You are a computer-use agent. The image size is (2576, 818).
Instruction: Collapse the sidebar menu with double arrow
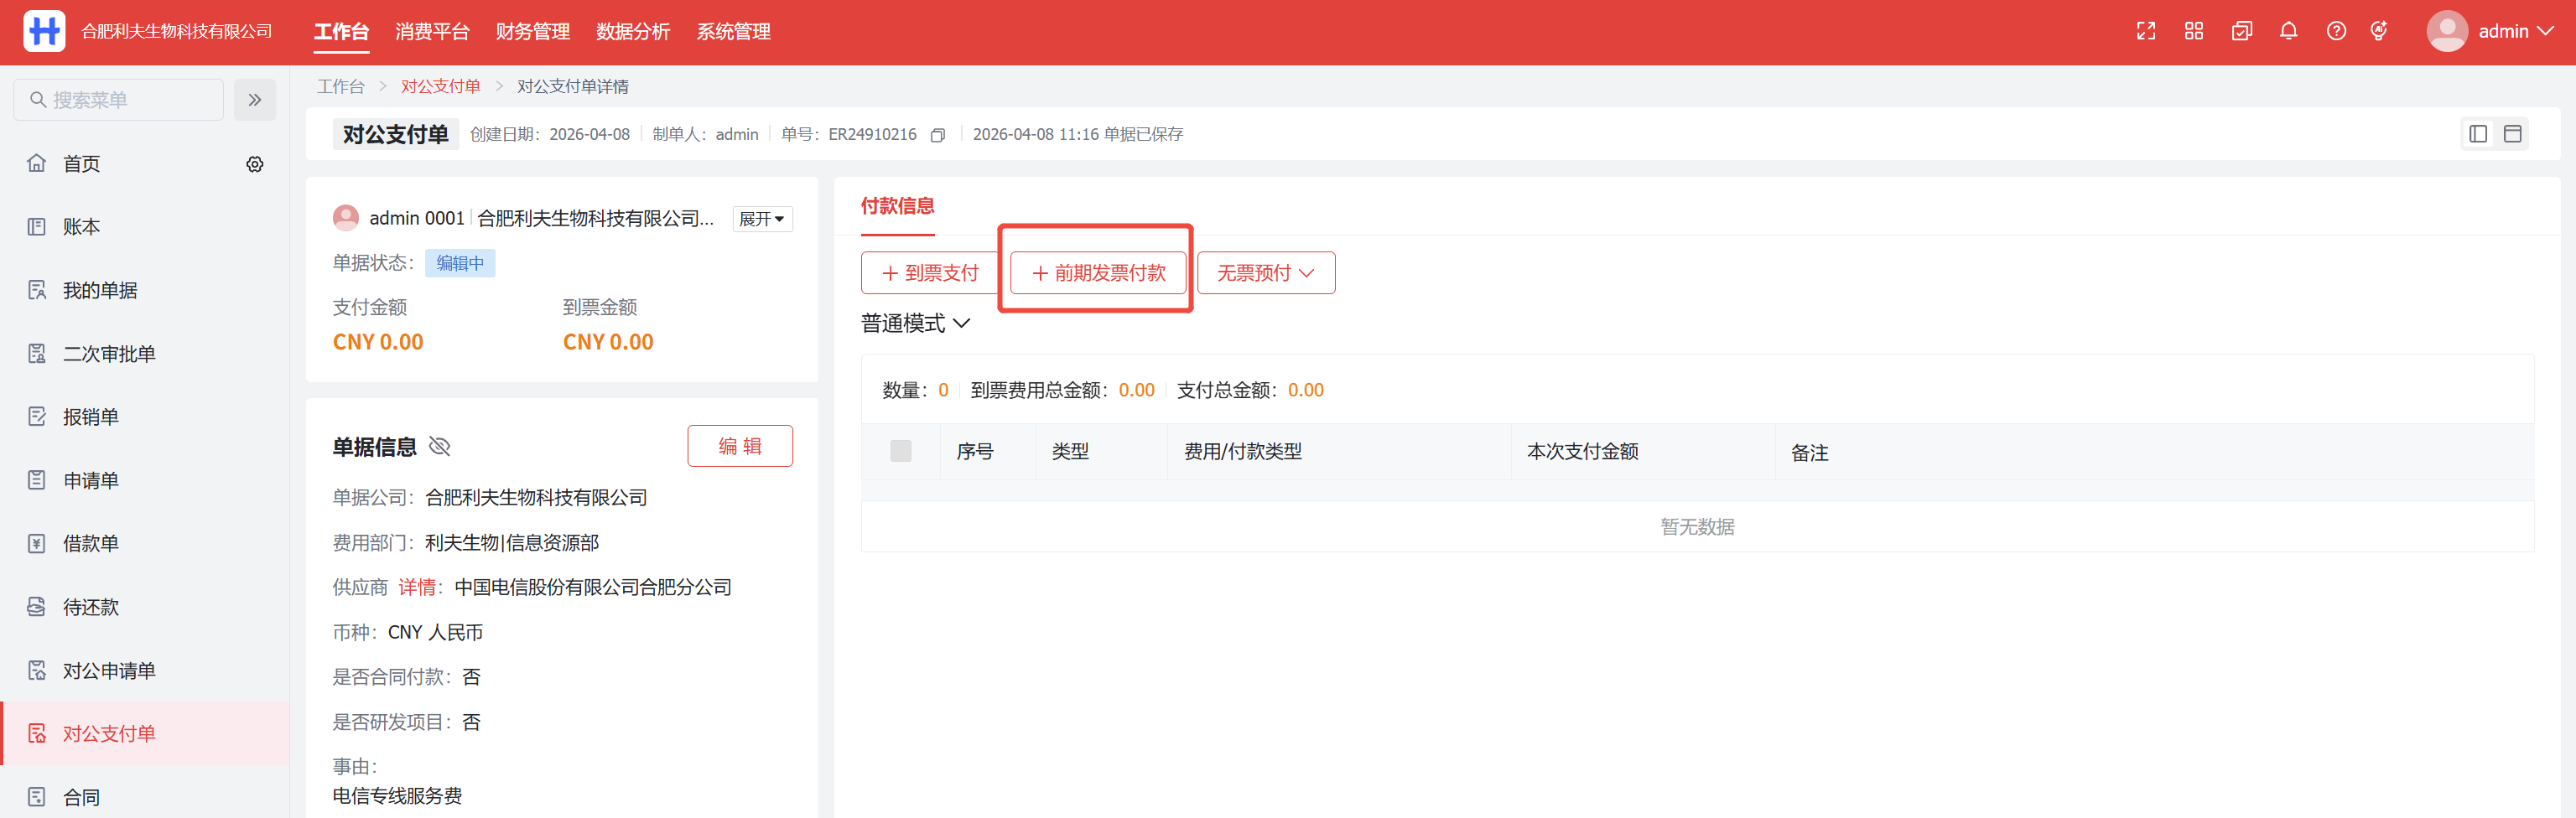point(255,100)
